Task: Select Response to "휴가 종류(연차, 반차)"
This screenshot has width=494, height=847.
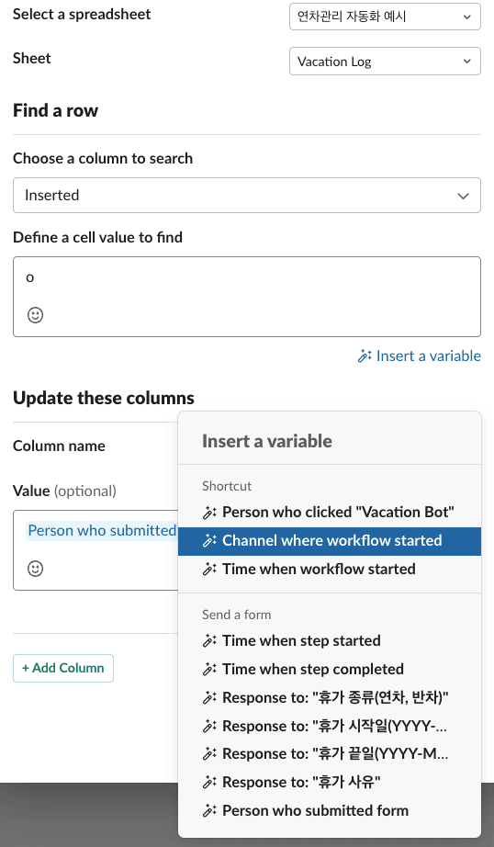Action: click(x=330, y=697)
